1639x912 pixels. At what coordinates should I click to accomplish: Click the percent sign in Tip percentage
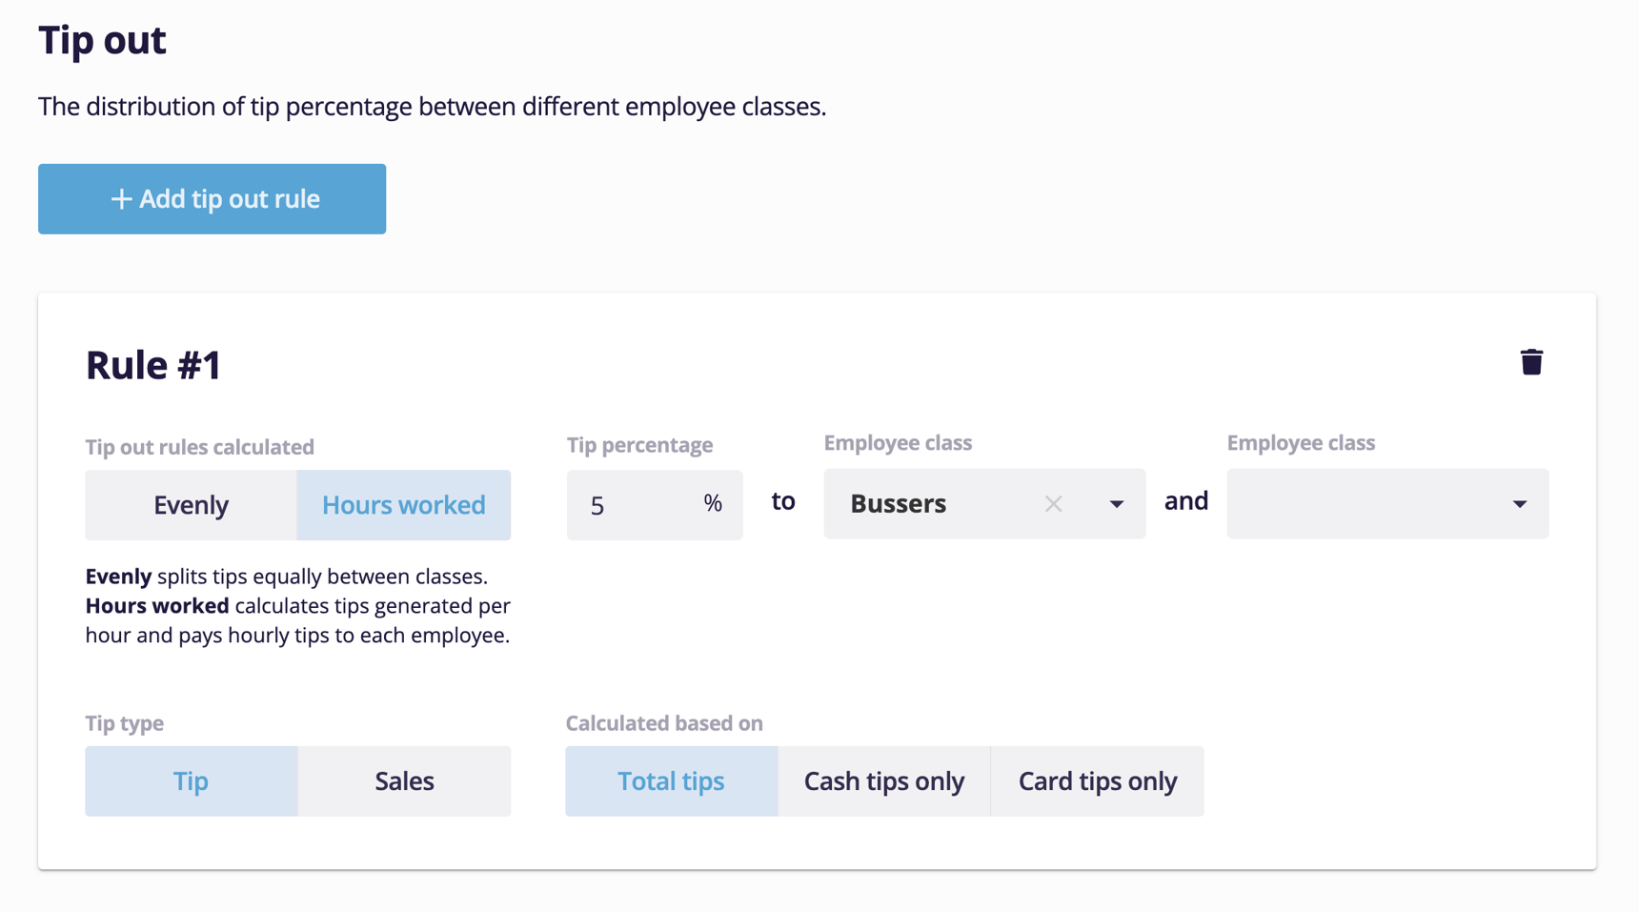[713, 504]
